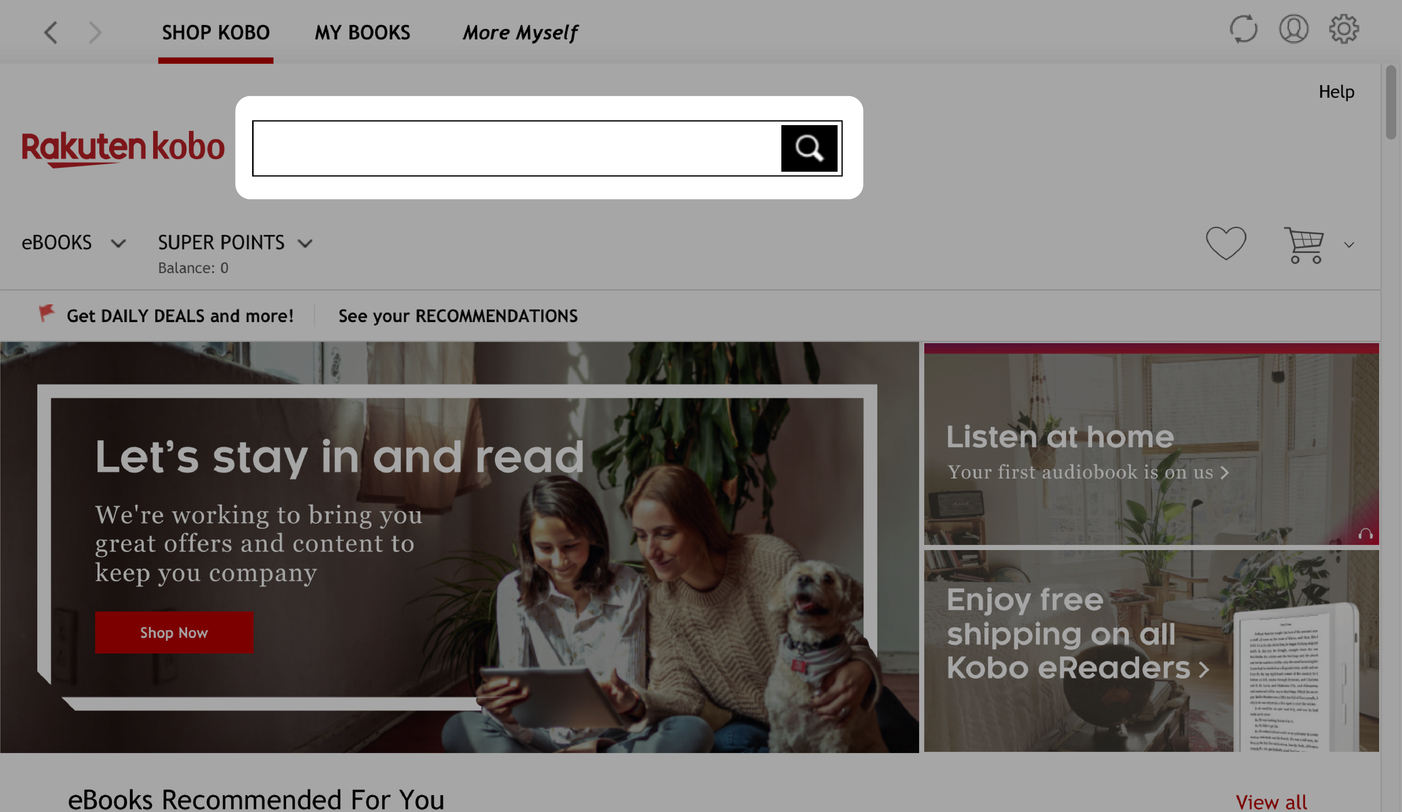1402x812 pixels.
Task: Expand the shopping cart options chevron
Action: [1348, 245]
